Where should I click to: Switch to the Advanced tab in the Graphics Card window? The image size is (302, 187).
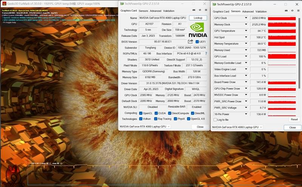[155, 11]
